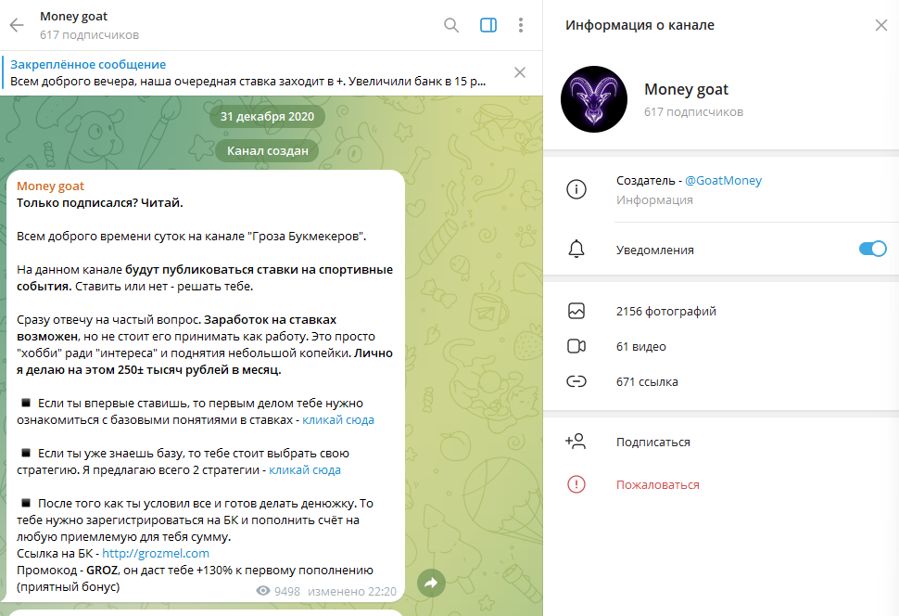Click the 'Только подписался? Читай.' heading
Screen dimensions: 899x616
(100, 202)
